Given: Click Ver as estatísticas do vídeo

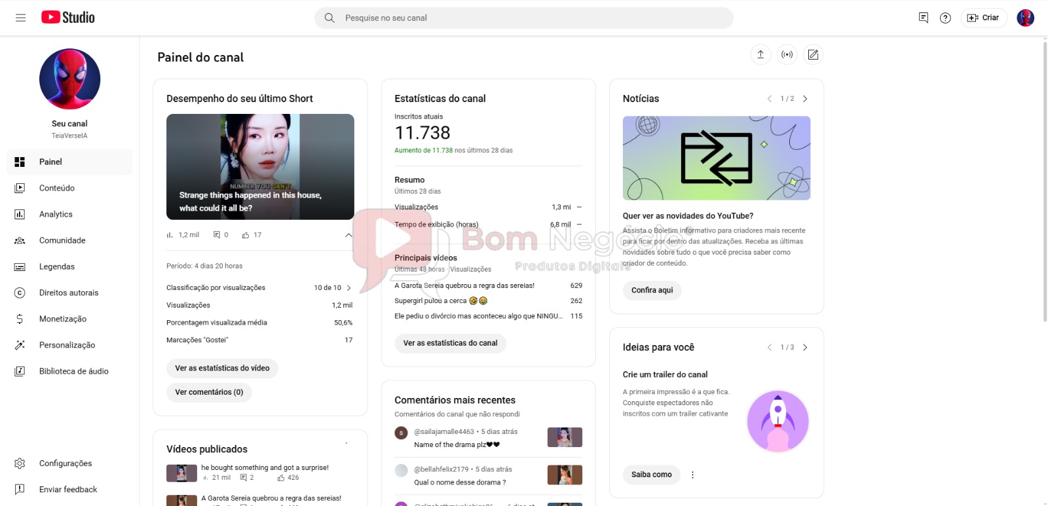Looking at the screenshot, I should 222,369.
